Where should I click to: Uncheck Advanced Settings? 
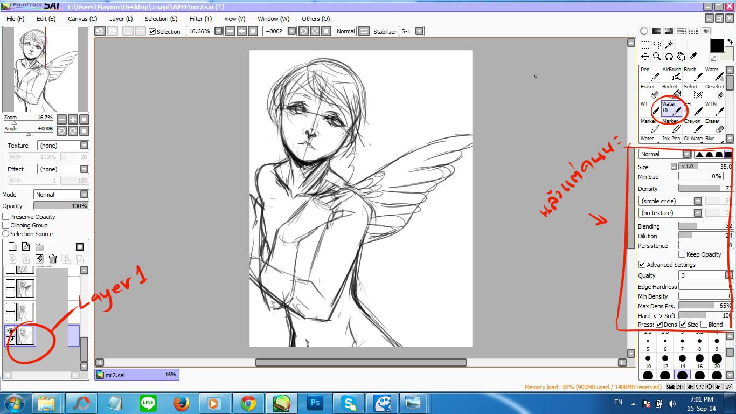click(642, 265)
